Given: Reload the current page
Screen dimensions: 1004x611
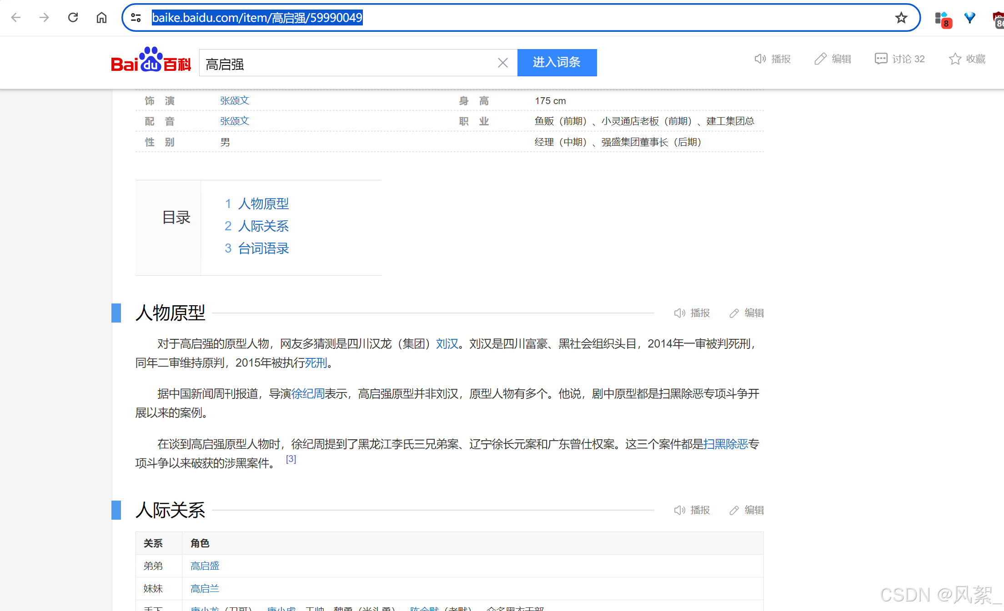Looking at the screenshot, I should coord(73,18).
